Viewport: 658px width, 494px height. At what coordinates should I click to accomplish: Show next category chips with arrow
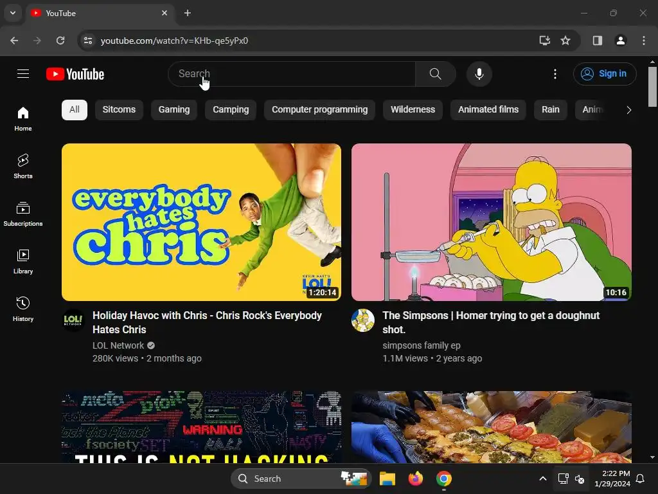[628, 110]
